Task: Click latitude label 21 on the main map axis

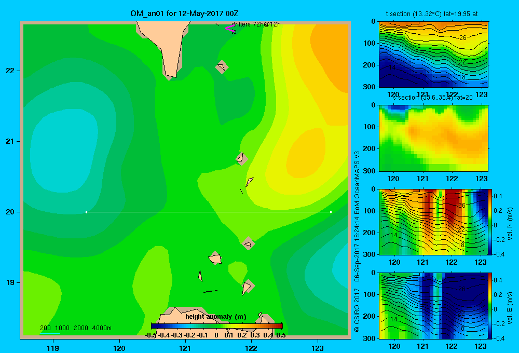Action: (x=10, y=141)
